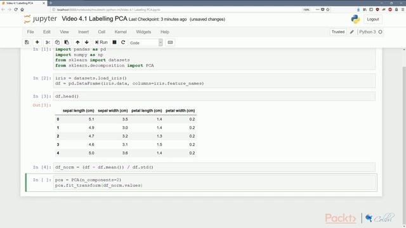Open the browser downloads arrow
Image resolution: width=406 pixels, height=228 pixels.
tap(358, 9)
